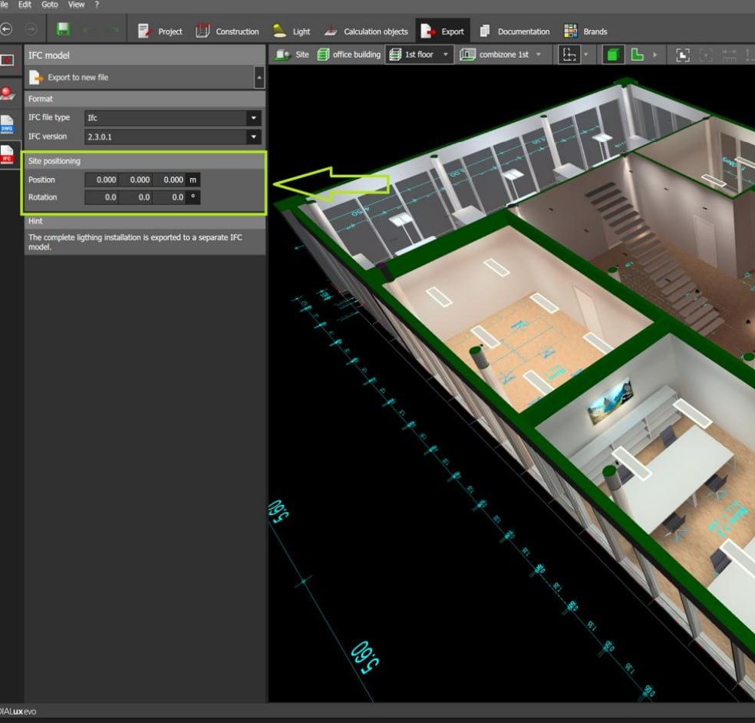Viewport: 755px width, 723px height.
Task: Switch to floor plan view green L icon
Action: (x=637, y=55)
